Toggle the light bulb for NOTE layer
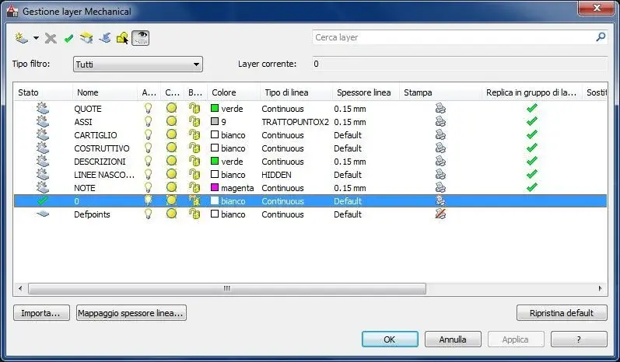Image resolution: width=620 pixels, height=362 pixels. tap(148, 187)
